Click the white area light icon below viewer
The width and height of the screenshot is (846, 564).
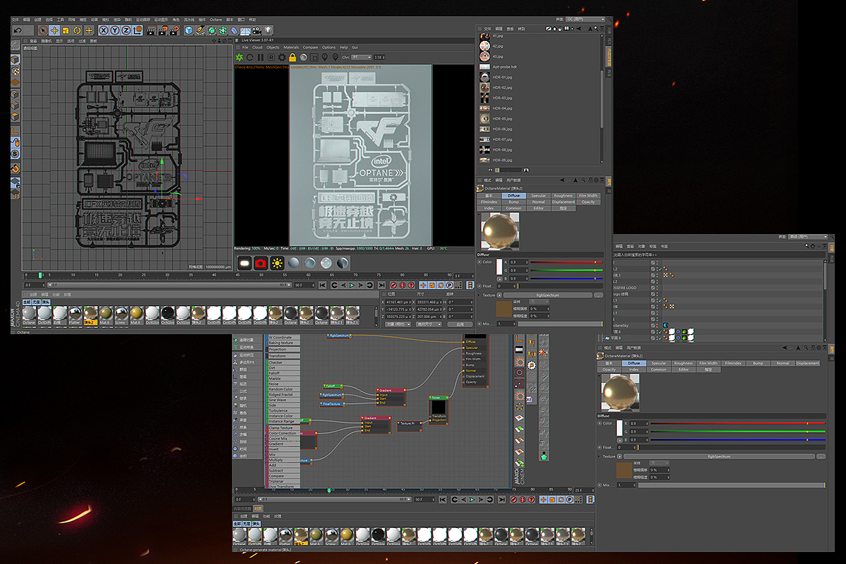pos(245,263)
